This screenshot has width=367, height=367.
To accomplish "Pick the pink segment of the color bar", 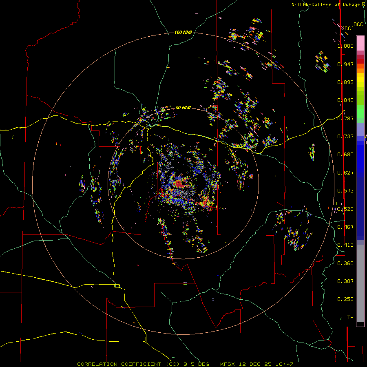I will (360, 43).
